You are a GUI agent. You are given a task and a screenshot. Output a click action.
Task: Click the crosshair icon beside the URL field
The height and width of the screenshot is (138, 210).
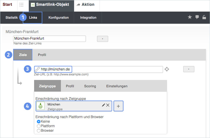[167, 69]
